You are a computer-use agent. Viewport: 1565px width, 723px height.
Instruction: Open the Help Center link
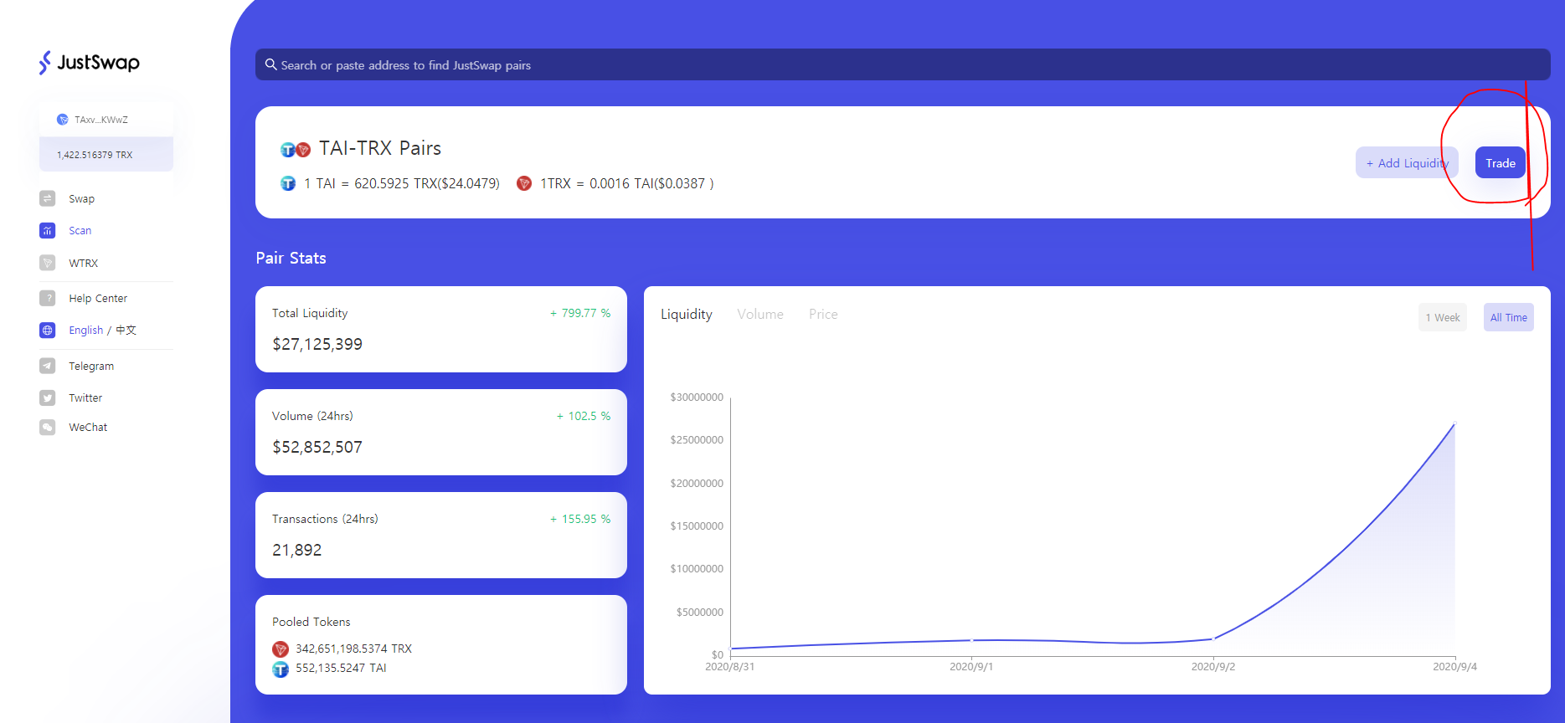[98, 299]
